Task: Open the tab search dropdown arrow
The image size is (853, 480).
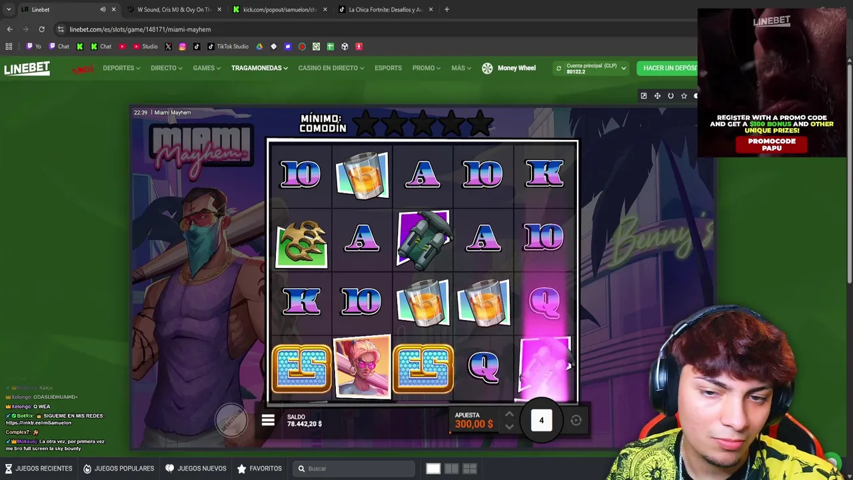Action: [x=8, y=9]
